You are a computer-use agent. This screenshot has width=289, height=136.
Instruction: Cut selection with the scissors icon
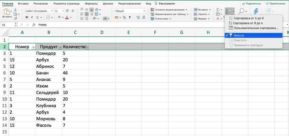point(16,10)
